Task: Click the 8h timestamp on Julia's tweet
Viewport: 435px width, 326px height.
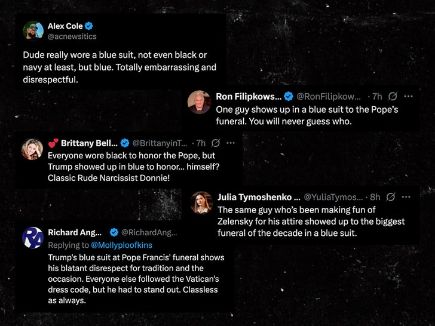Action: [375, 196]
